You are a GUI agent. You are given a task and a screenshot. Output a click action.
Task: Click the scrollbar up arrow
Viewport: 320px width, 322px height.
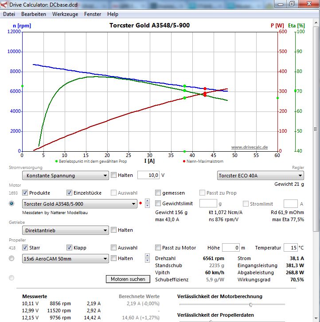pyautogui.click(x=316, y=23)
